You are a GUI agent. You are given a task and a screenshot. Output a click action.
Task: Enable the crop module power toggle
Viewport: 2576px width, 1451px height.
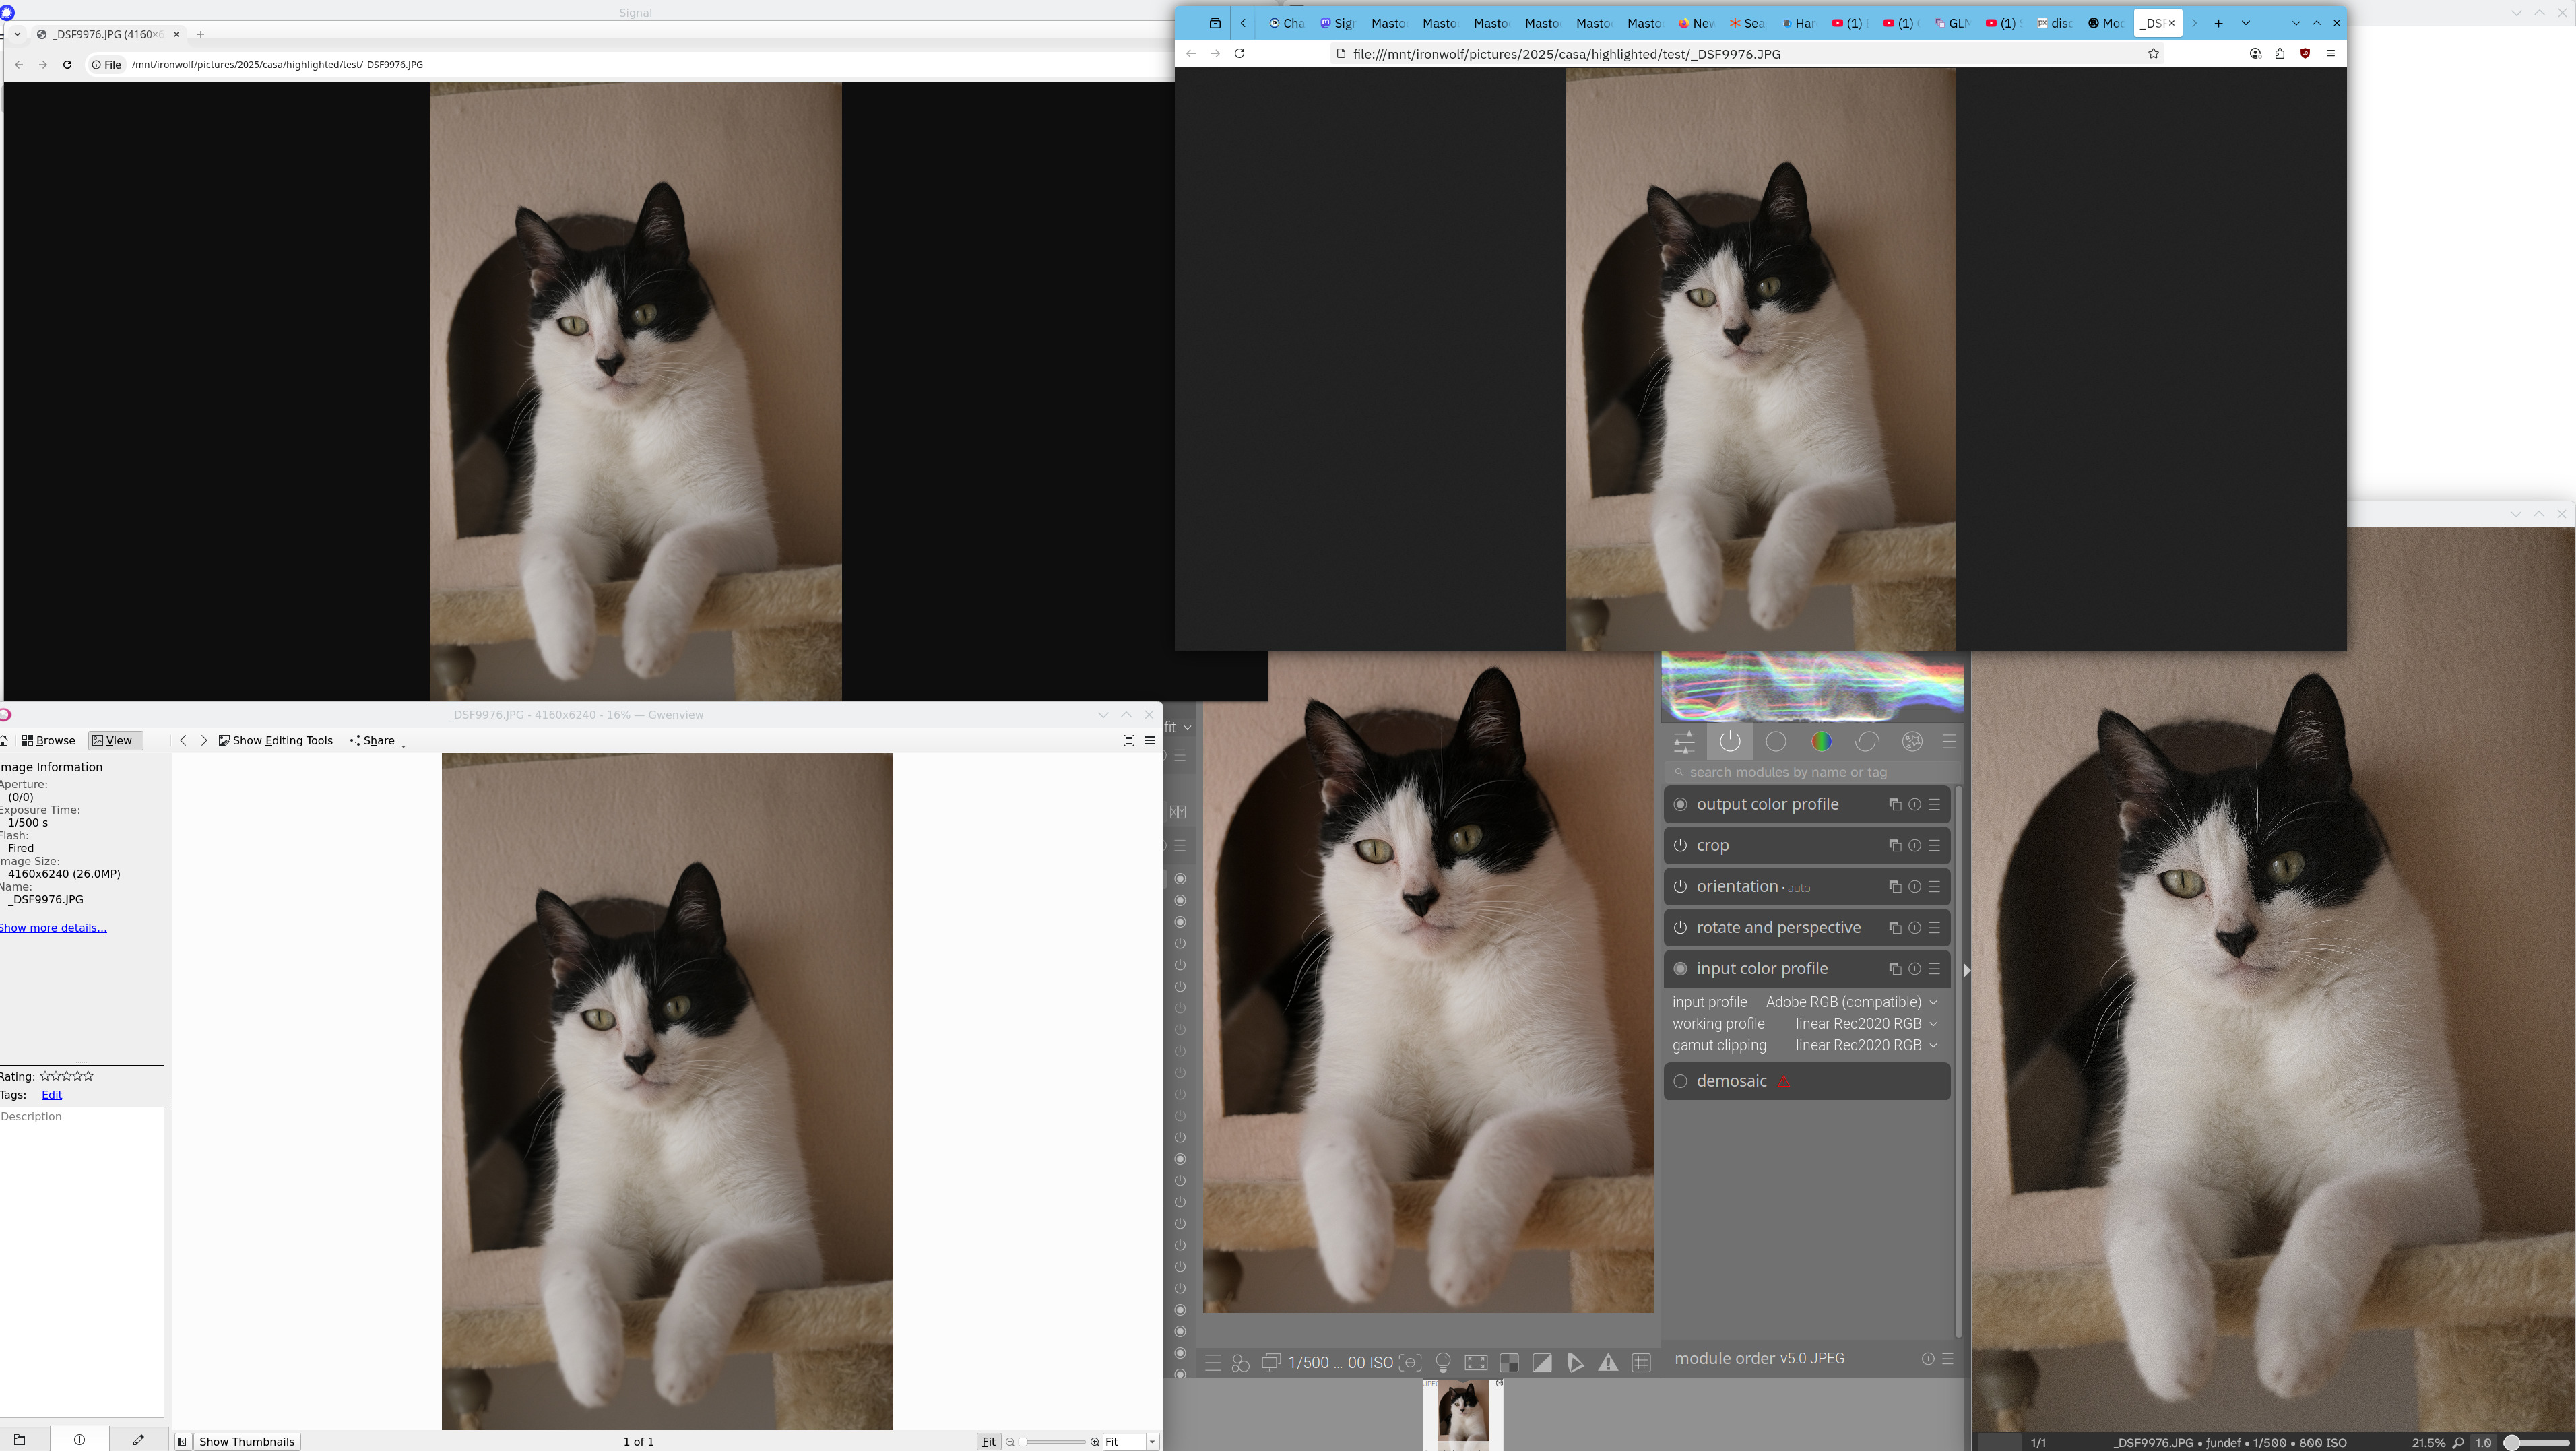[x=1680, y=845]
